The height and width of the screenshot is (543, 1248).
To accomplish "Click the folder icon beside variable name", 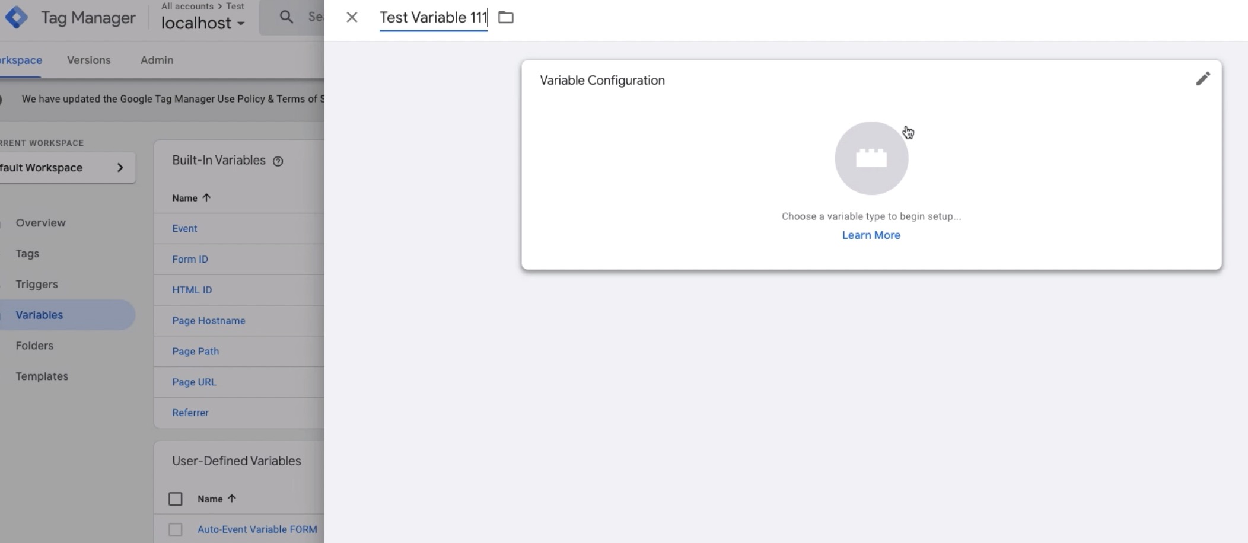I will pyautogui.click(x=506, y=17).
